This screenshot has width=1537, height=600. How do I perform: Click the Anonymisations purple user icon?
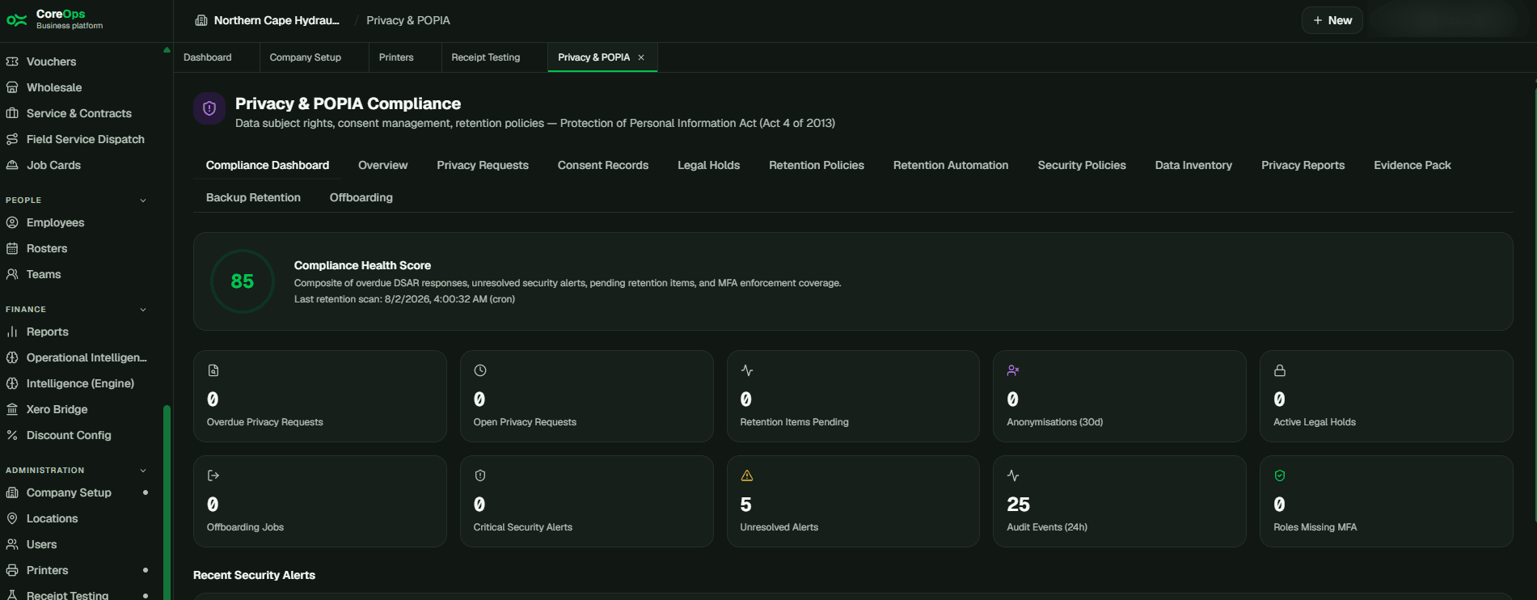1013,370
